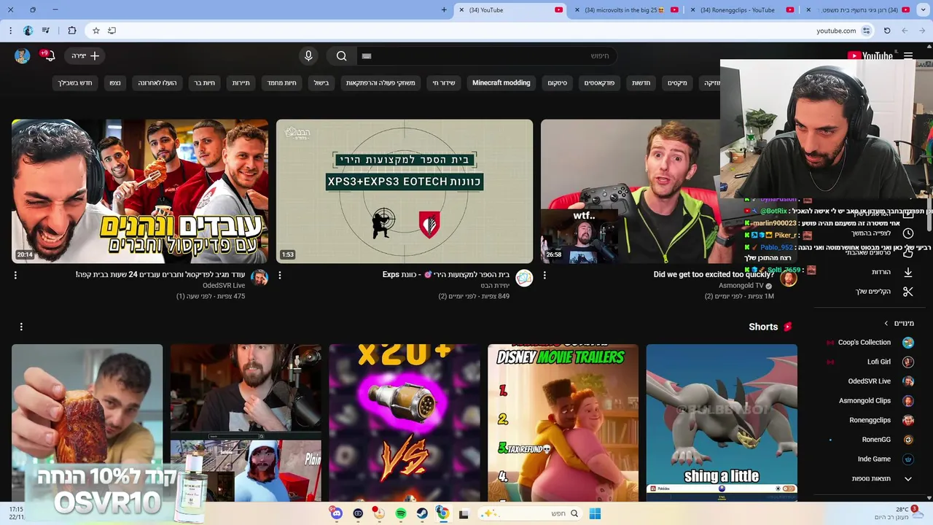Open Asmongold Clips subscription
The height and width of the screenshot is (525, 933).
point(868,401)
